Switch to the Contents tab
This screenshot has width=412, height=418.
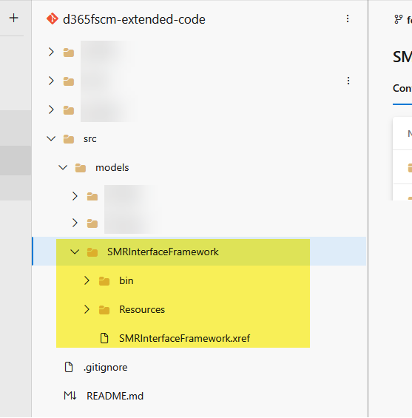pos(402,88)
